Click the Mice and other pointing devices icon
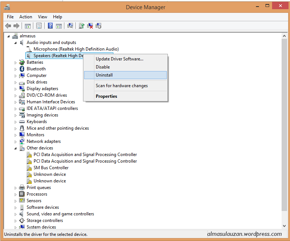 [22, 128]
